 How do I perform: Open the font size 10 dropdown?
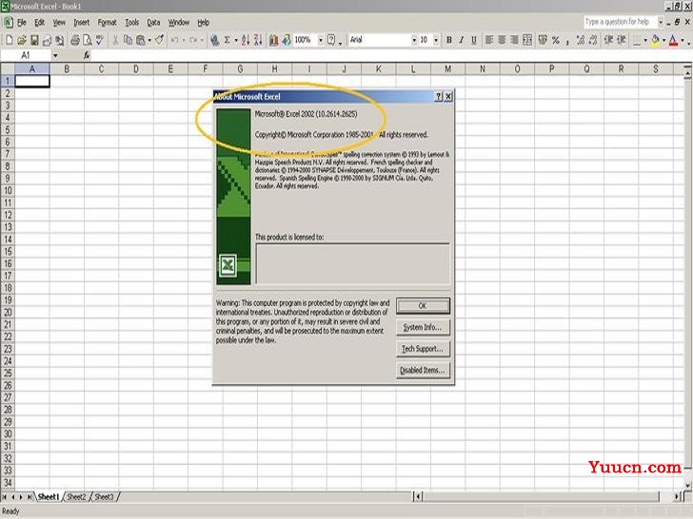pos(436,40)
